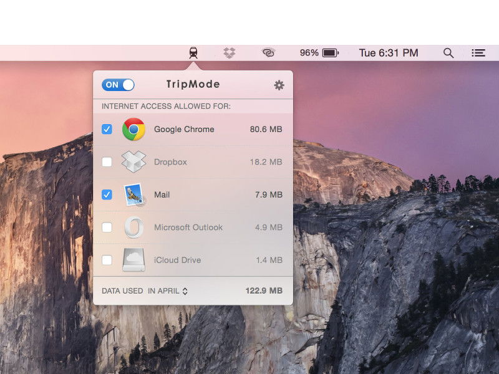Viewport: 499px width, 374px height.
Task: Click the iCloud Drive app icon
Action: coord(134,260)
